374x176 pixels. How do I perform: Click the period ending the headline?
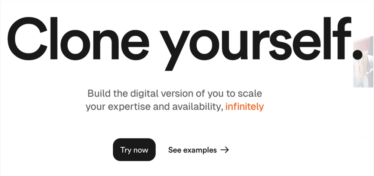pyautogui.click(x=358, y=54)
